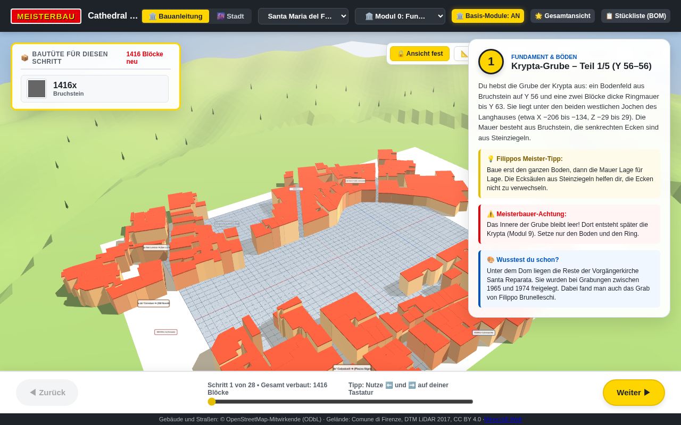The height and width of the screenshot is (425, 681).
Task: Click the package icon in Bautüte header
Action: (x=24, y=58)
